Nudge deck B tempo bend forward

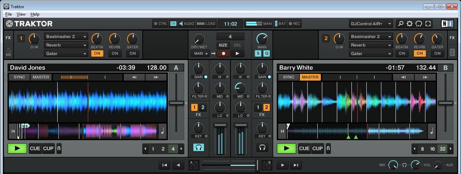click(425, 77)
